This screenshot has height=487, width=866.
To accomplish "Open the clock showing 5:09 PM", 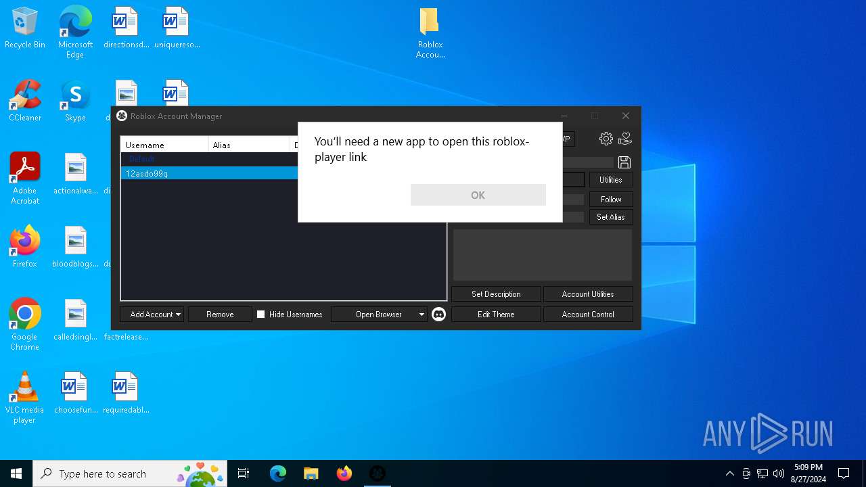I will [808, 473].
